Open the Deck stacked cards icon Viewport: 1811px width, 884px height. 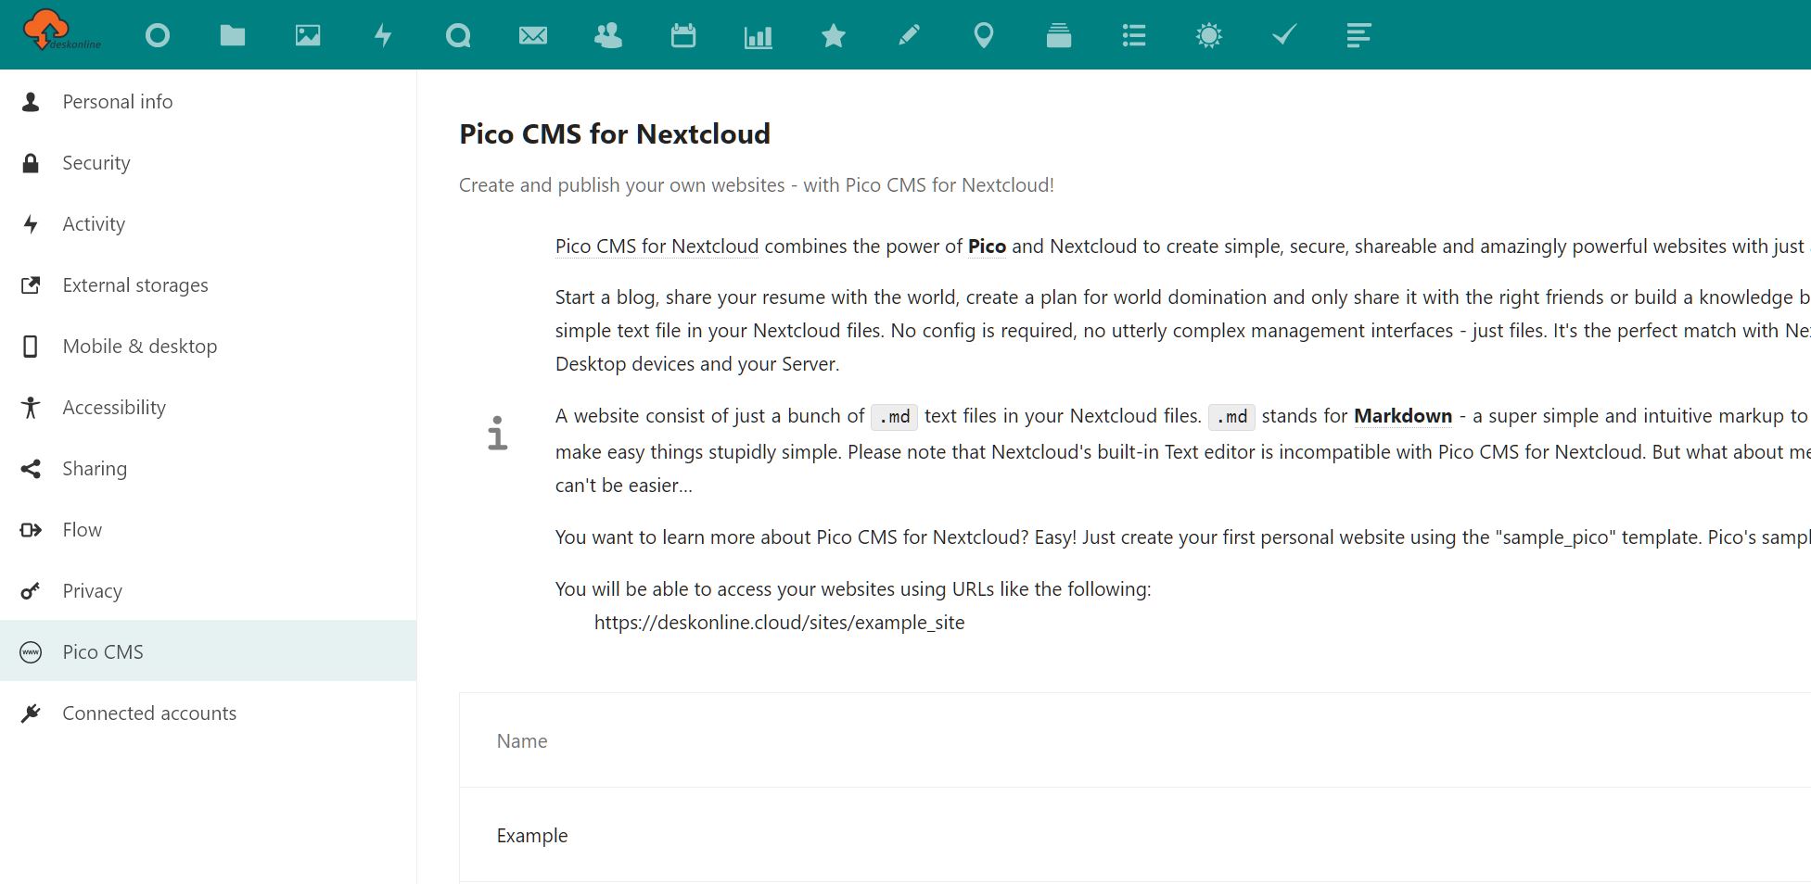(1059, 36)
